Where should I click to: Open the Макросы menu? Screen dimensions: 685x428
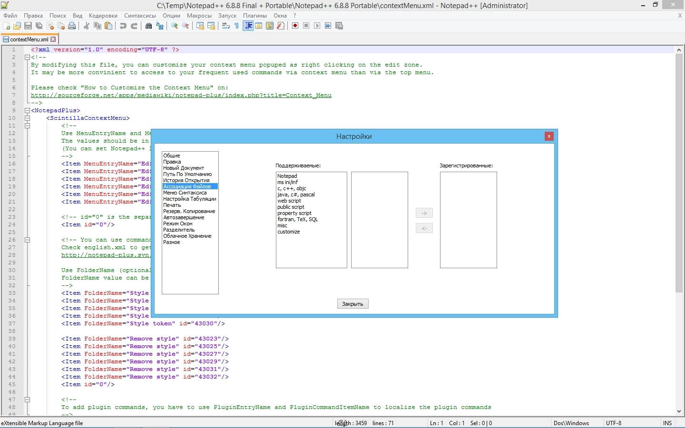[199, 15]
